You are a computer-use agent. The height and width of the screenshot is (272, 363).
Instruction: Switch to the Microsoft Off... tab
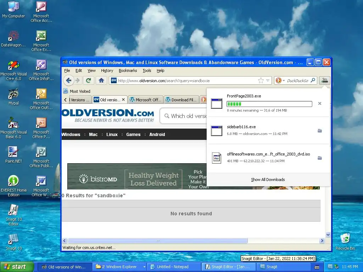click(146, 100)
